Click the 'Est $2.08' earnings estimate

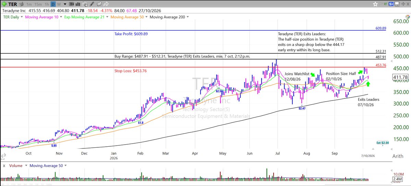coord(383,143)
